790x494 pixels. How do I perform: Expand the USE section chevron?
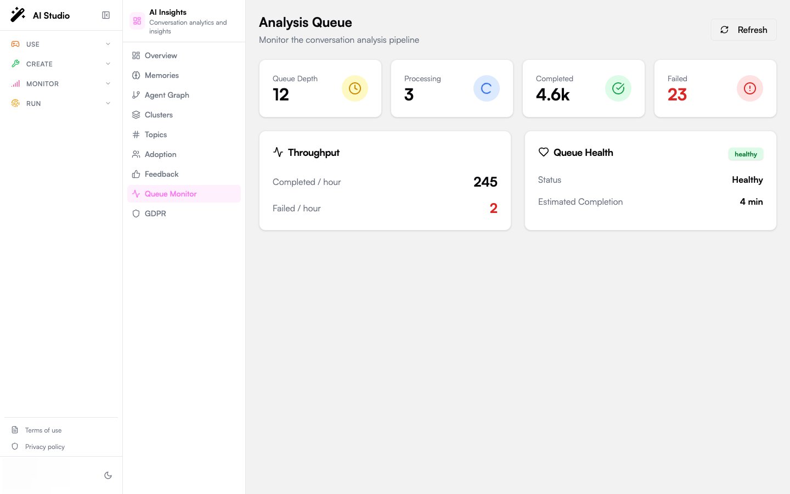pos(108,44)
